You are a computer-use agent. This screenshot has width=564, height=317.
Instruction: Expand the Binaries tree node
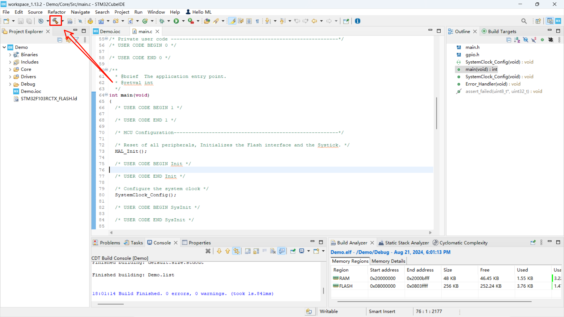(x=10, y=55)
